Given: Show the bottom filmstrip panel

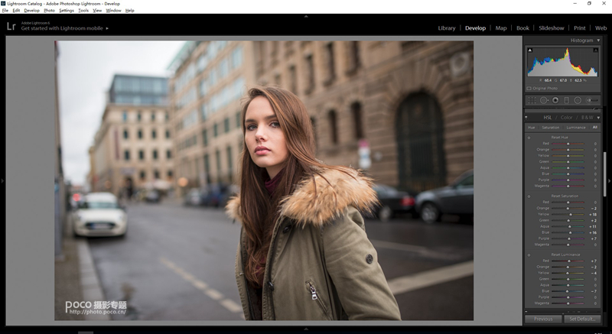Looking at the screenshot, I should point(306,329).
